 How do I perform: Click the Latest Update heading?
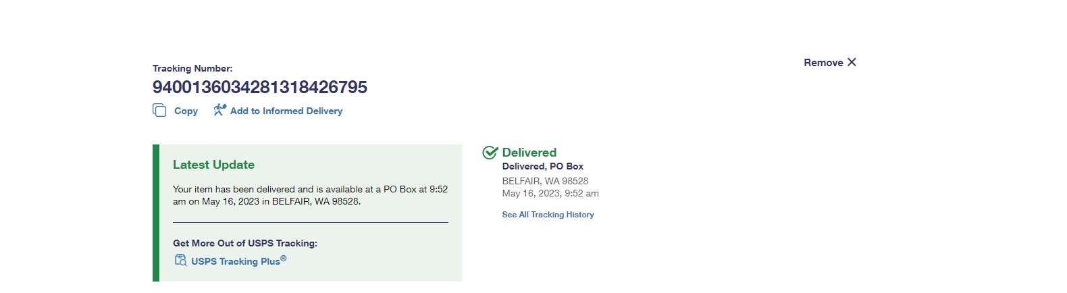[x=213, y=165]
